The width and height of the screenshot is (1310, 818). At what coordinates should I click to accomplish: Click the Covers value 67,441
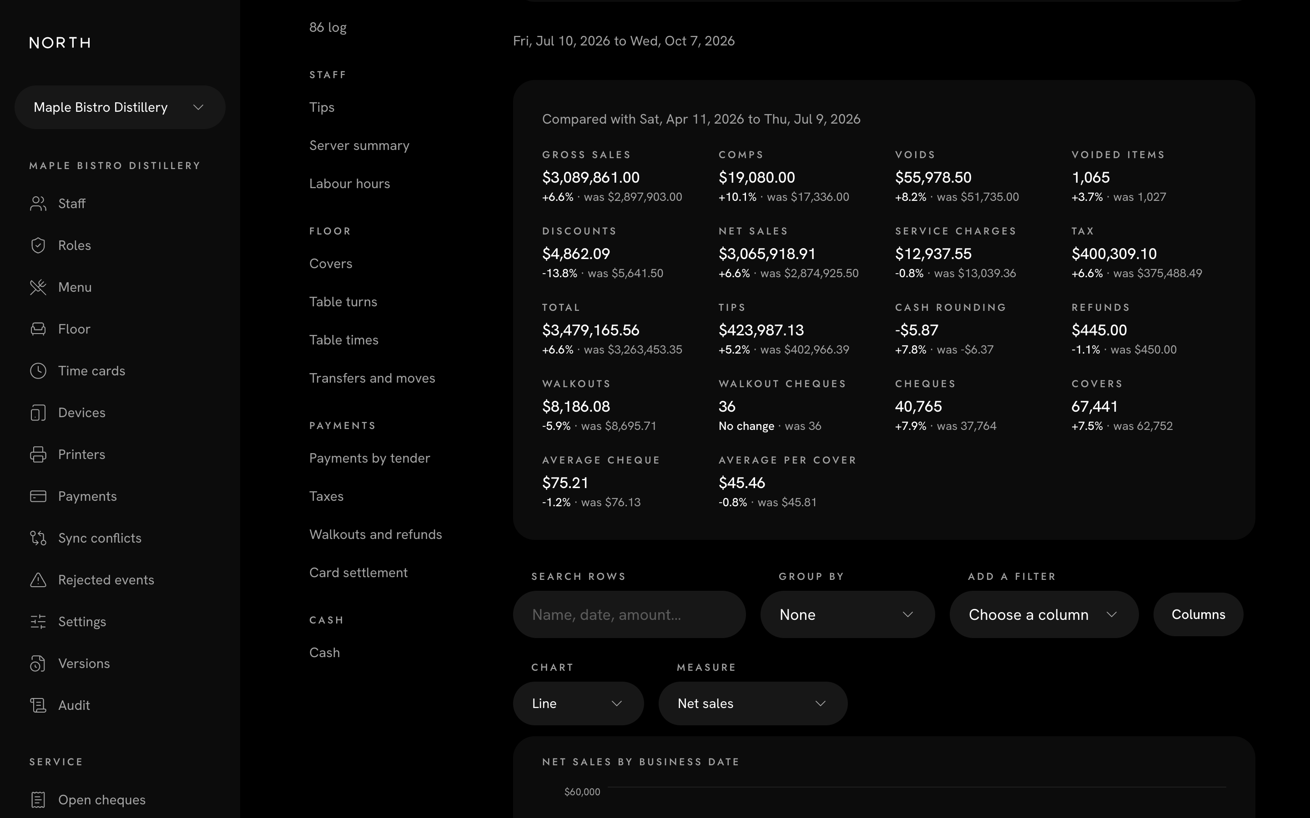pos(1094,406)
